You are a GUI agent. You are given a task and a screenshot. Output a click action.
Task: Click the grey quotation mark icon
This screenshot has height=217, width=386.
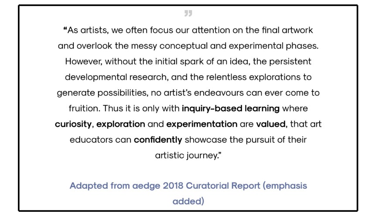[x=188, y=14]
